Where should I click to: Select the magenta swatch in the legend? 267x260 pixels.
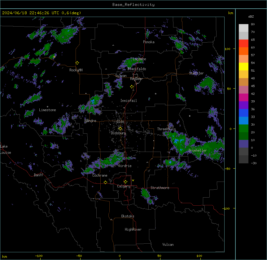coord(243,97)
